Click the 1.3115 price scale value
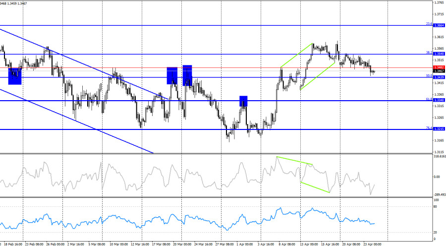 [x=439, y=152]
